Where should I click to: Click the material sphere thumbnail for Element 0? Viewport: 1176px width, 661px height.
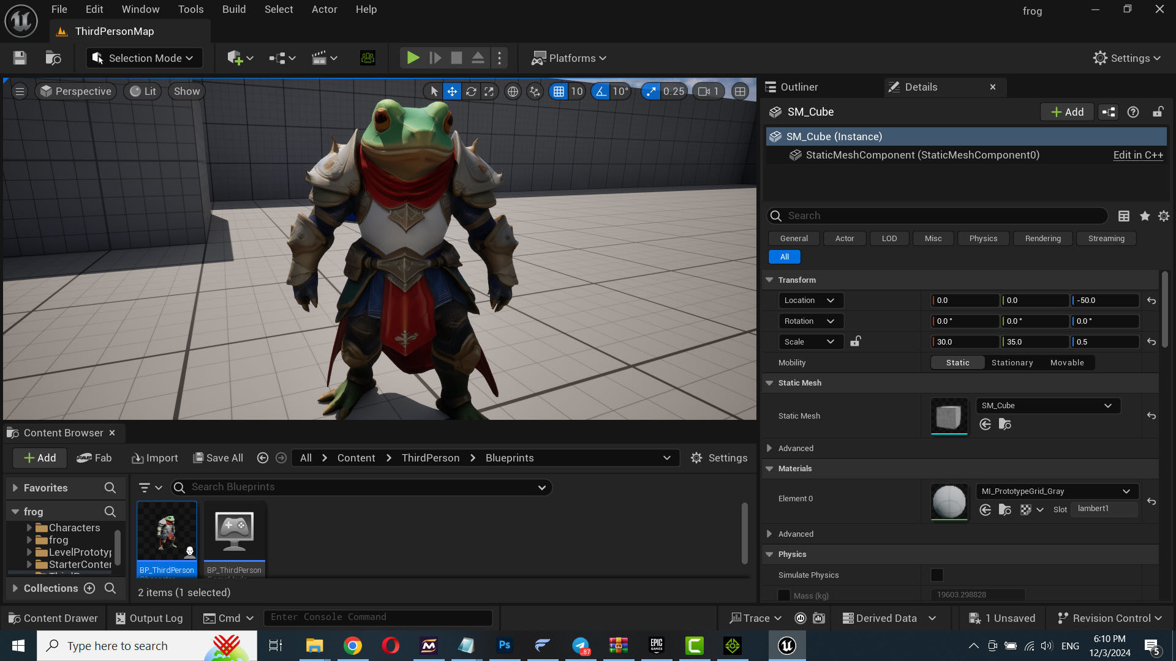[949, 501]
